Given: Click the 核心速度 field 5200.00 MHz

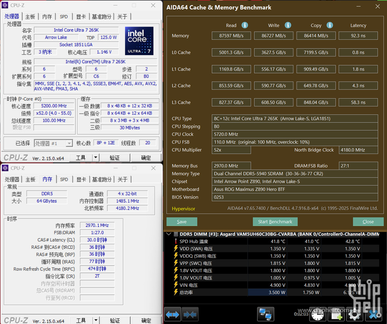Looking at the screenshot, I should pos(54,106).
